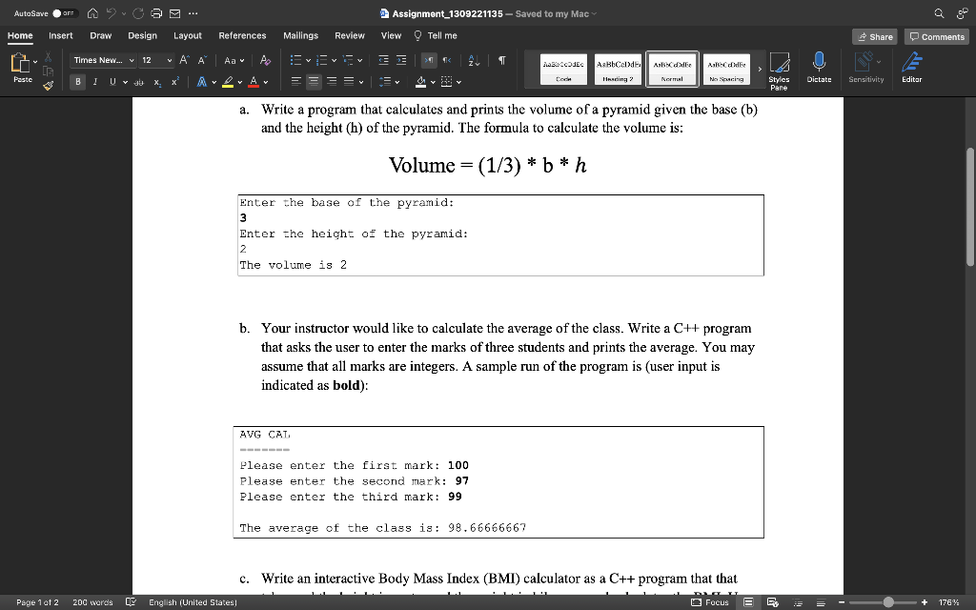
Task: Search the document with the magnifier
Action: coord(939,13)
